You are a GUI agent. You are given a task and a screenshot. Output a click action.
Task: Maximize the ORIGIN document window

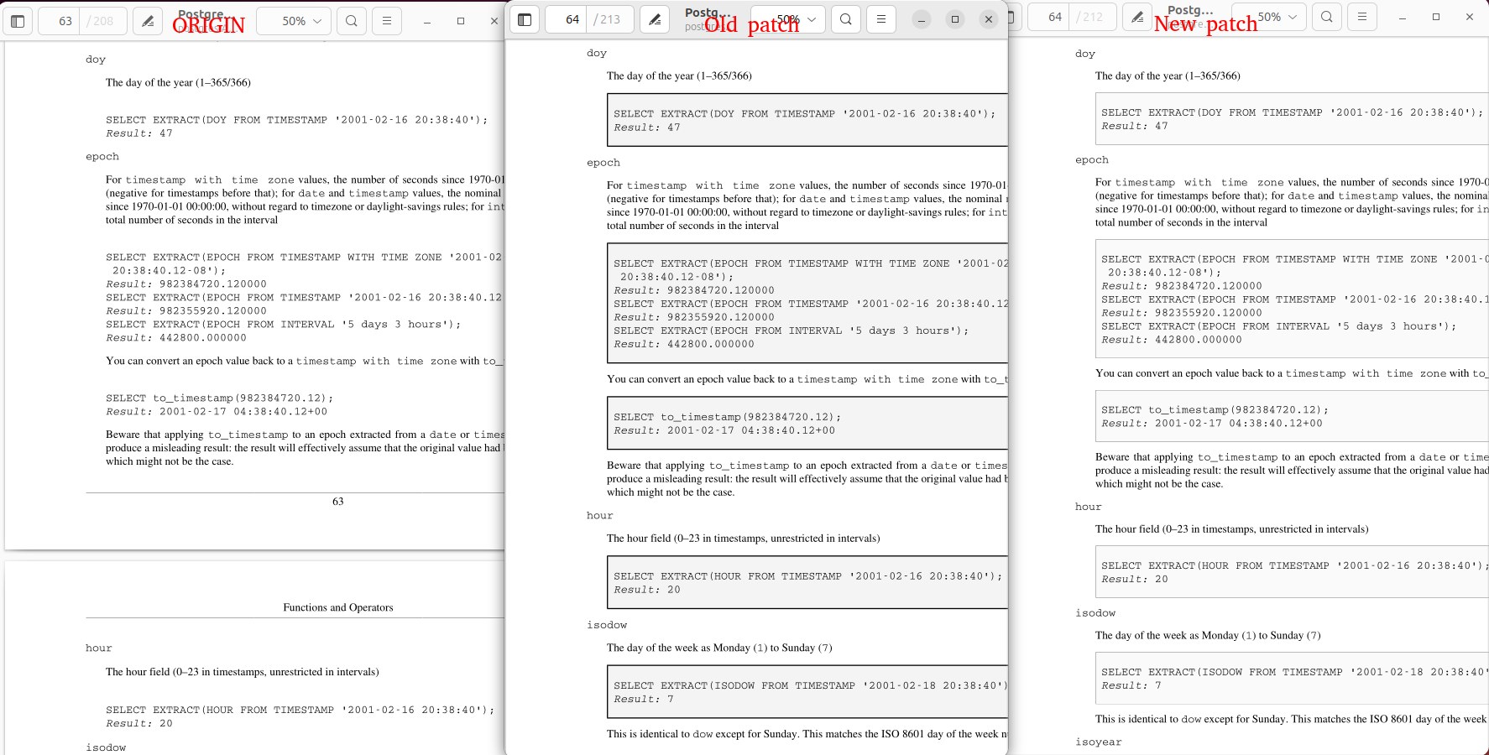[461, 21]
